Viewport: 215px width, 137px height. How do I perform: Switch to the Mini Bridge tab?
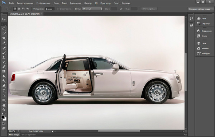coord(14,134)
